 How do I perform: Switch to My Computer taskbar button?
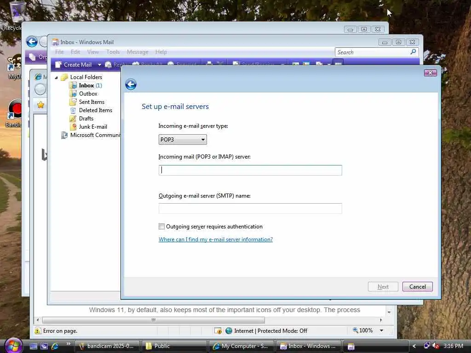pos(241,346)
